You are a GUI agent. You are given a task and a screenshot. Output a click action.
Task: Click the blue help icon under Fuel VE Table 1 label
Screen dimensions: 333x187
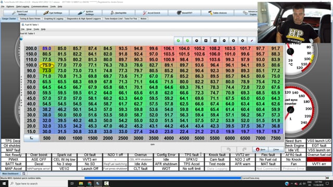pyautogui.click(x=21, y=39)
